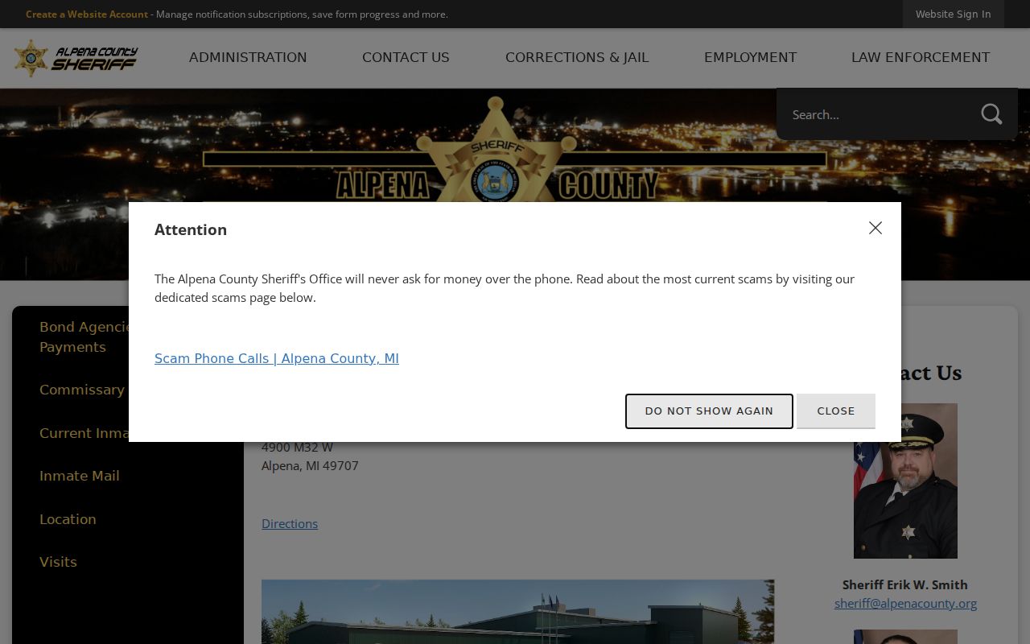Viewport: 1030px width, 644px height.
Task: Open the Law Enforcement menu
Action: (921, 58)
